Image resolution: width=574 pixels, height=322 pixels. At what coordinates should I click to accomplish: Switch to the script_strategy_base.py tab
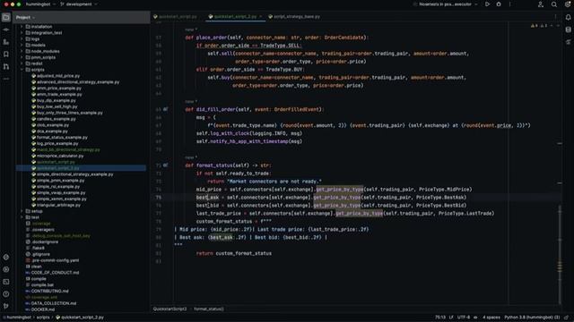[x=294, y=17]
